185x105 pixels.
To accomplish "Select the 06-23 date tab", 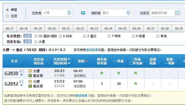I will pyautogui.click(x=94, y=28).
